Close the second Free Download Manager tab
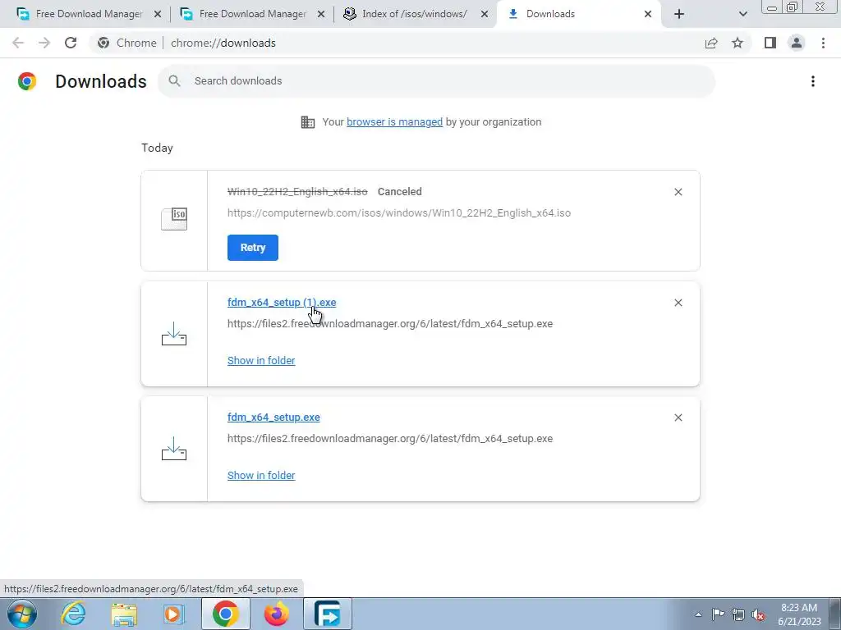Screen dimensions: 841x630 pos(321,14)
